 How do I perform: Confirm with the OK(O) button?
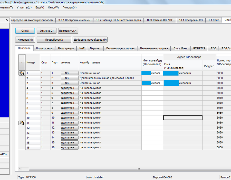coord(25,31)
